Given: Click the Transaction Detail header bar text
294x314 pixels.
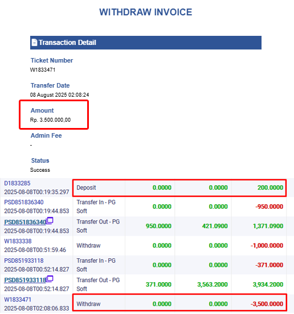Looking at the screenshot, I should tap(67, 43).
